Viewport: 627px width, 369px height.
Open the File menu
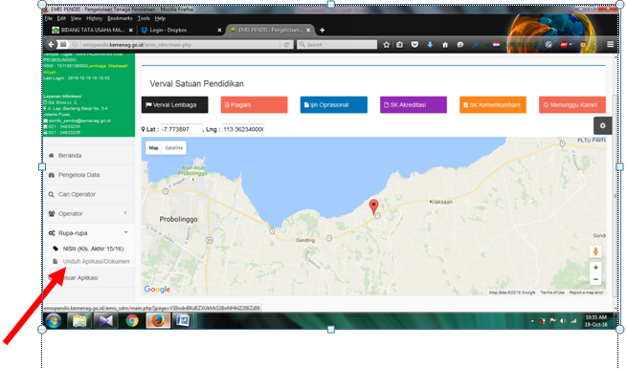[x=49, y=18]
